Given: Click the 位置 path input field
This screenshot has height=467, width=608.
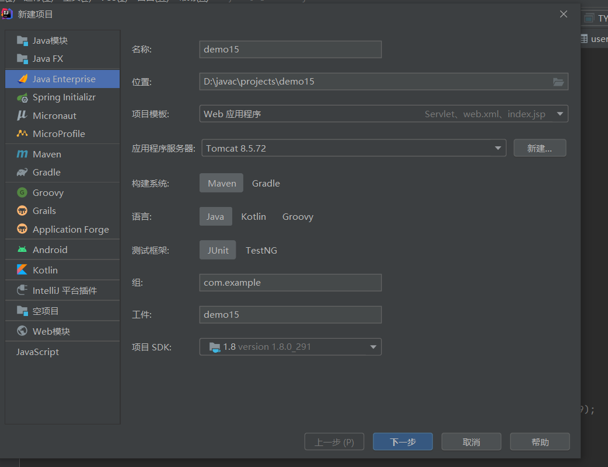Looking at the screenshot, I should pos(384,82).
